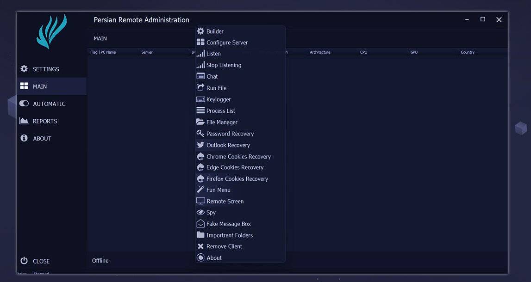The image size is (531, 282).
Task: Click the Architecture column header
Action: [x=320, y=52]
